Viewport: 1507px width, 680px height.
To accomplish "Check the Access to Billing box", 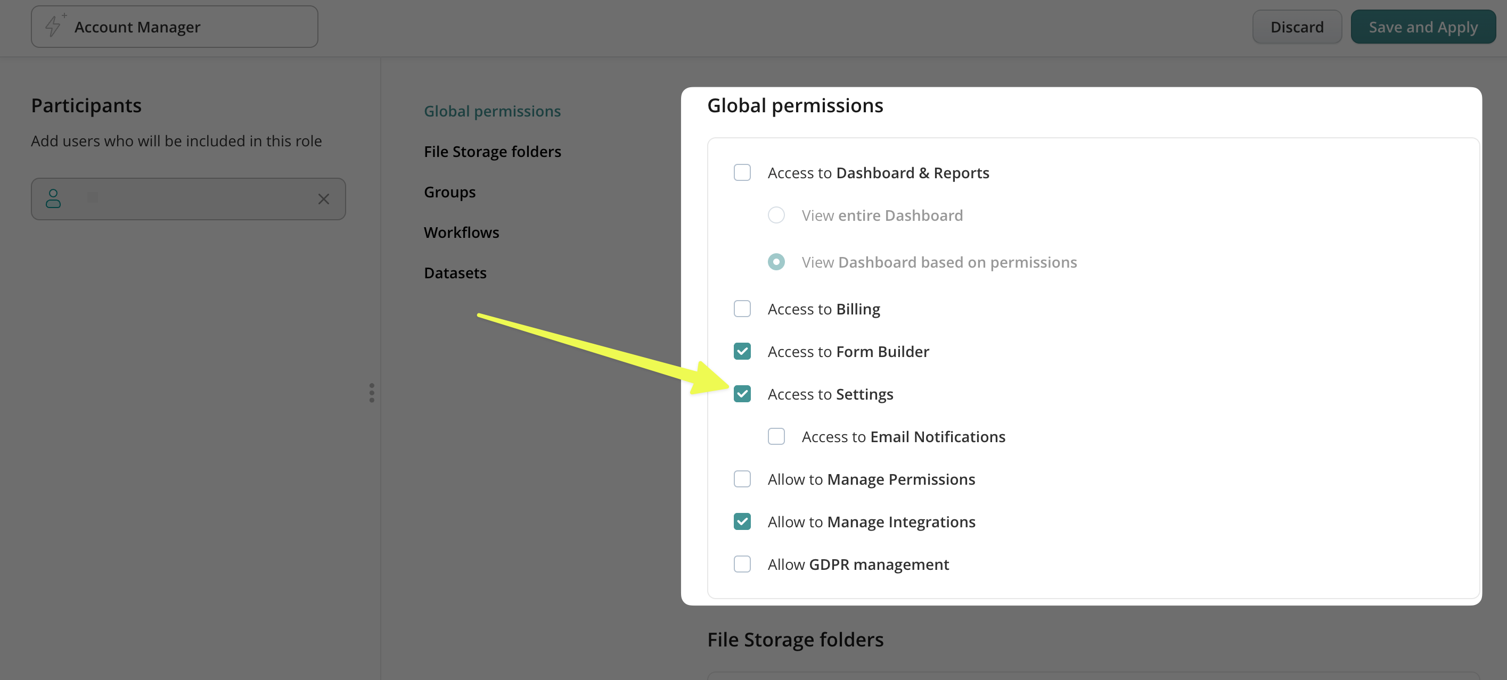I will coord(742,309).
